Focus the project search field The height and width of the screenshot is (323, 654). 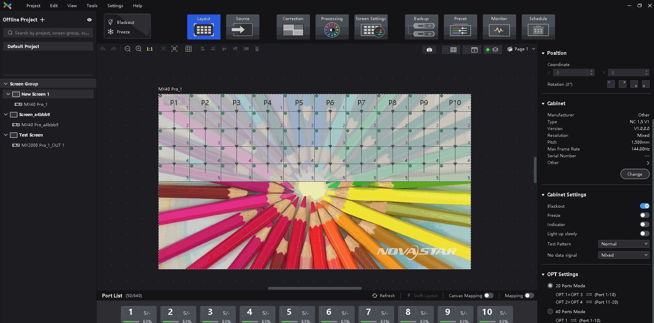(48, 33)
